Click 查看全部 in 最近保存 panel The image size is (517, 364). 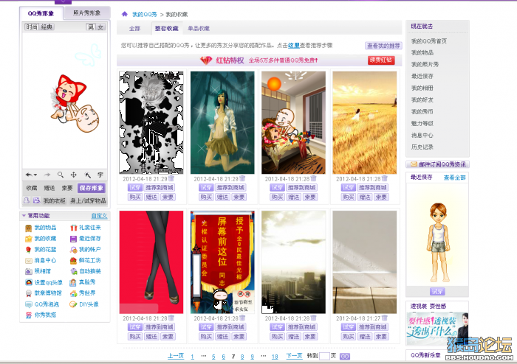[x=455, y=178]
